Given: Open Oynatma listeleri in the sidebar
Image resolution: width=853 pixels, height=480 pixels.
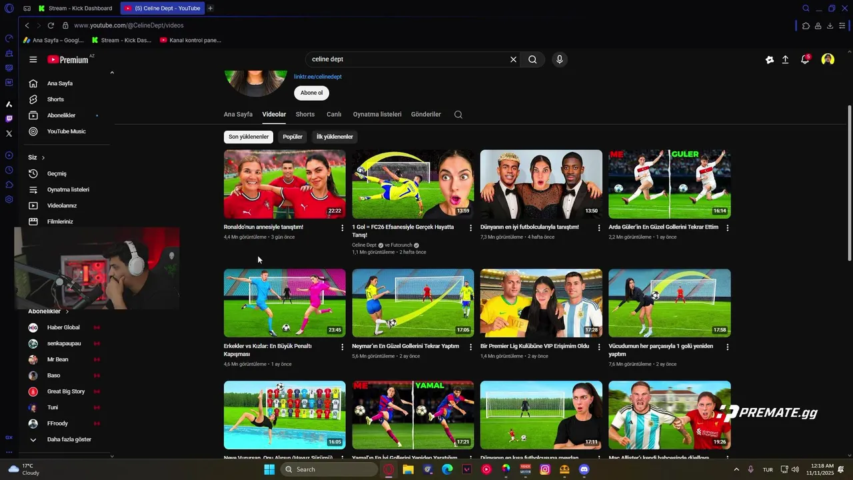Looking at the screenshot, I should coord(67,189).
